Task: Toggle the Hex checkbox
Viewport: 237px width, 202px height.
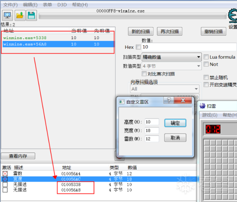Action: click(x=138, y=47)
